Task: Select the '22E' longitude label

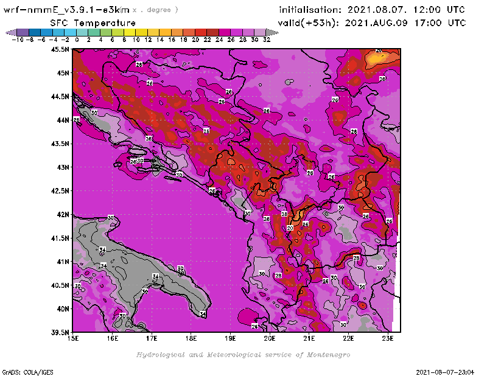Action: tap(348, 338)
